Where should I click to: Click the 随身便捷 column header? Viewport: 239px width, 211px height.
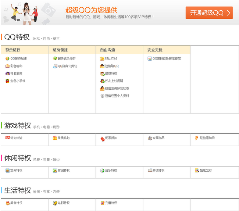(72, 50)
